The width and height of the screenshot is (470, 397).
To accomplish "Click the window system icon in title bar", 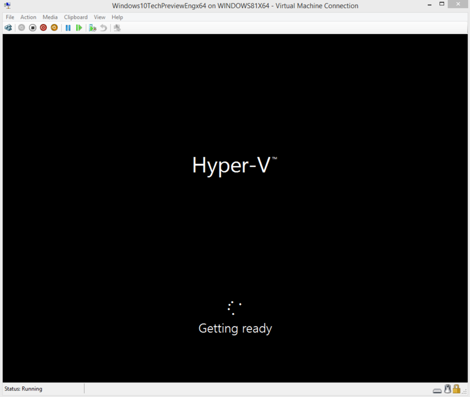I will tap(8, 5).
